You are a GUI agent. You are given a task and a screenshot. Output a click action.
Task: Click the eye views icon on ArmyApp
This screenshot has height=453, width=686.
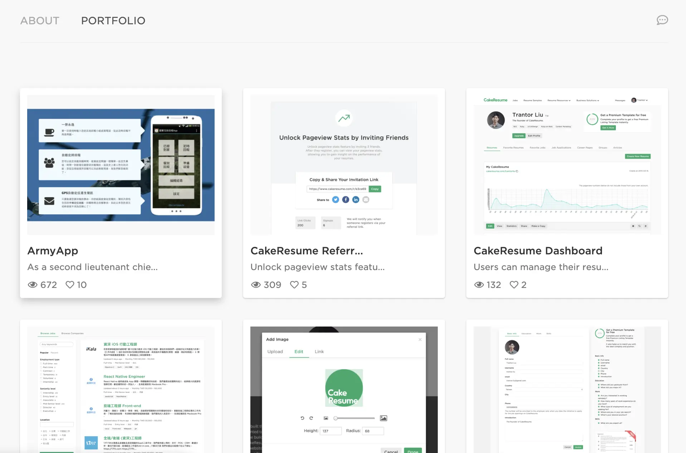[x=33, y=285]
